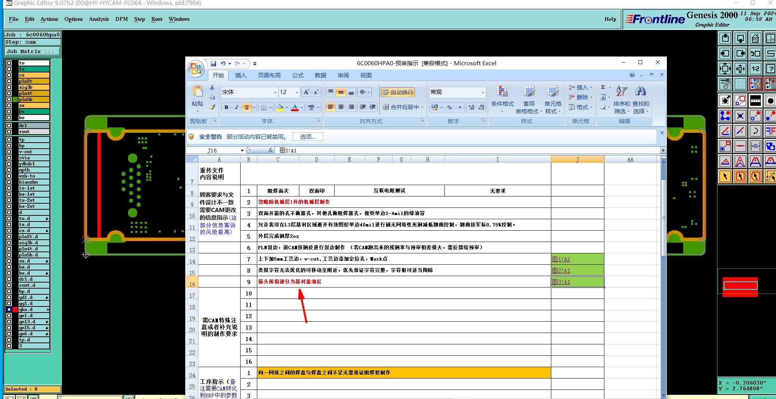Open the 图2!A1 hyperlink cell
Screen dimensions: 776x399
[561, 270]
